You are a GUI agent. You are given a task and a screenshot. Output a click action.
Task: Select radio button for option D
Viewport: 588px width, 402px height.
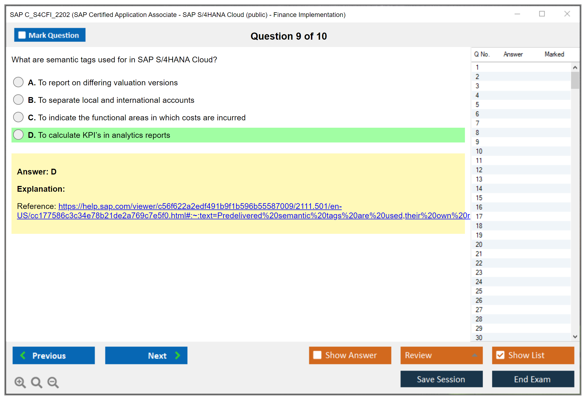click(18, 135)
